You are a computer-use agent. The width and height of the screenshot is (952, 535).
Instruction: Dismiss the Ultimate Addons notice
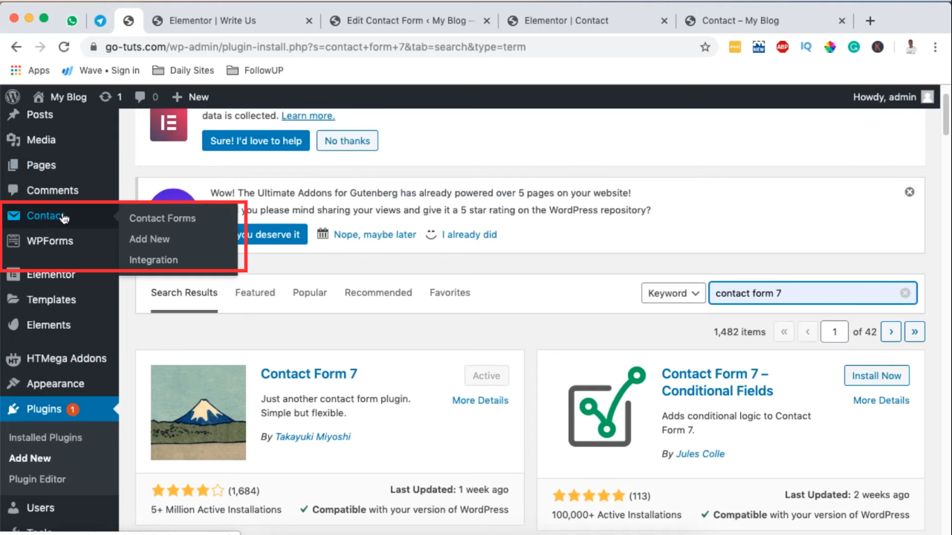909,192
